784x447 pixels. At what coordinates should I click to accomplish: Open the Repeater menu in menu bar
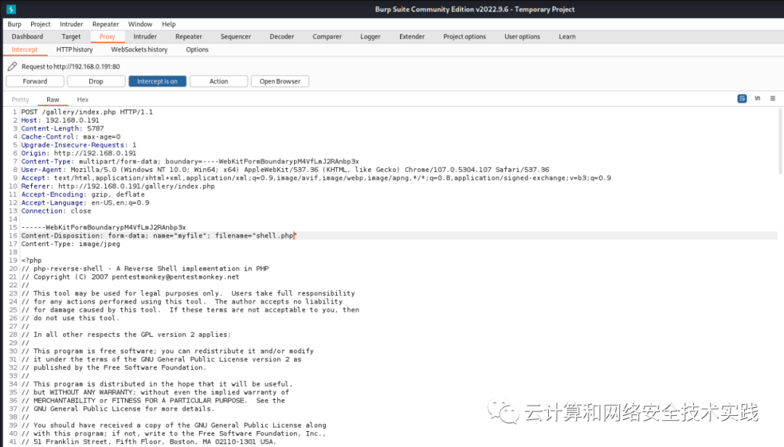(105, 24)
